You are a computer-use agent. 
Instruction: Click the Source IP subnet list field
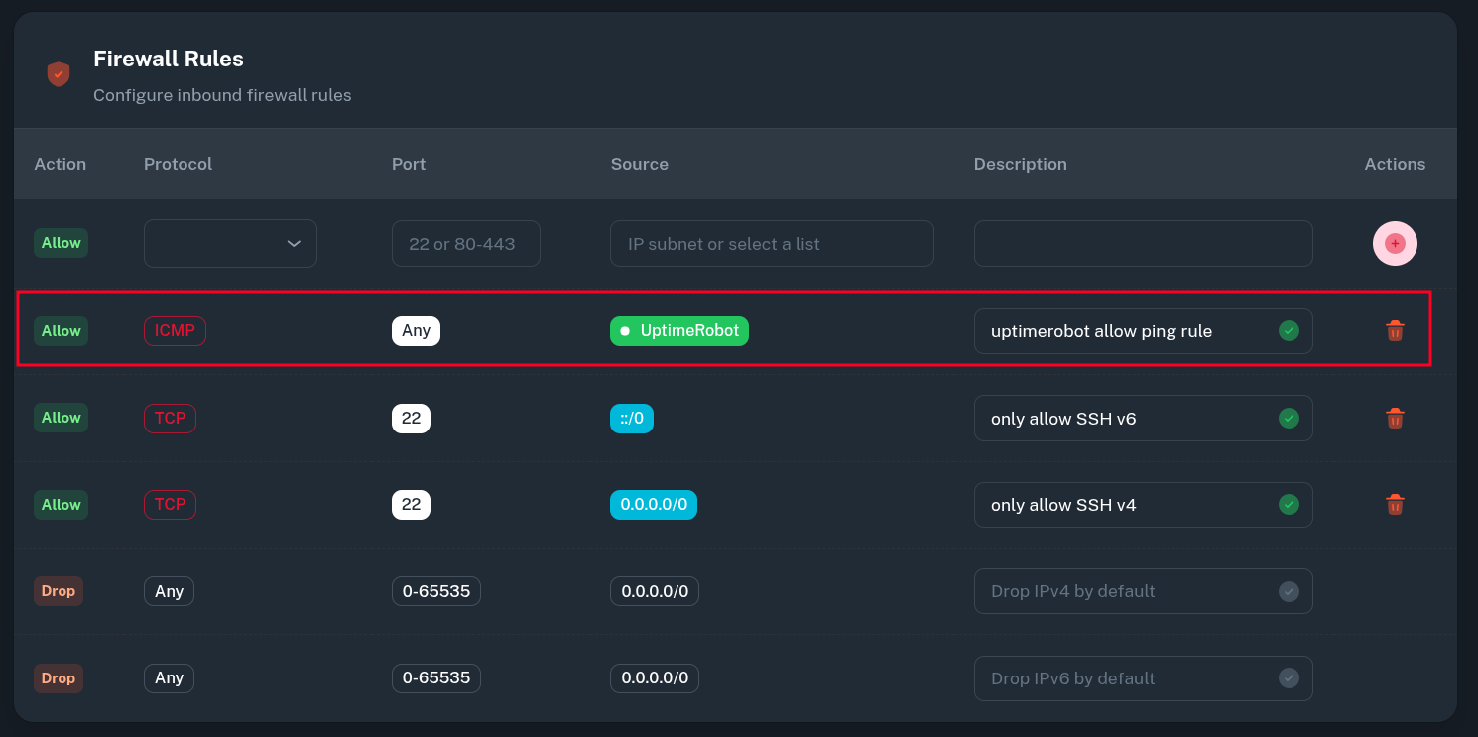[x=772, y=244]
